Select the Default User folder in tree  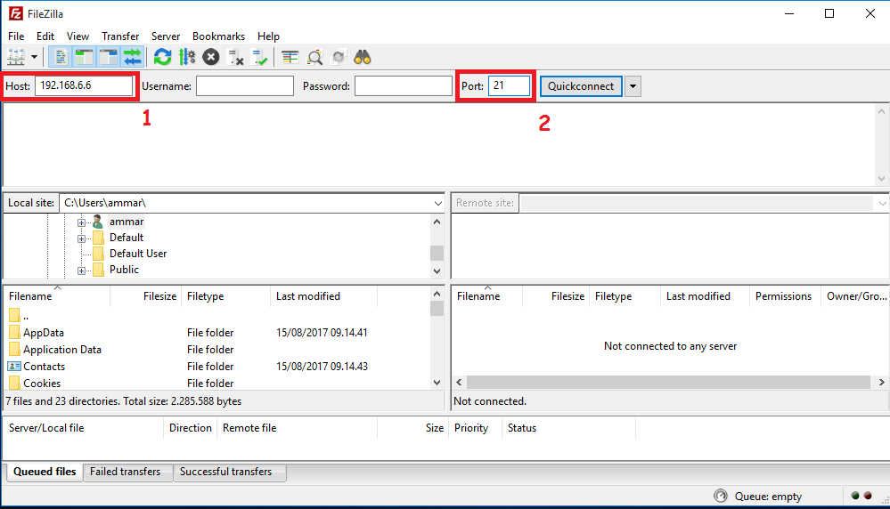138,254
